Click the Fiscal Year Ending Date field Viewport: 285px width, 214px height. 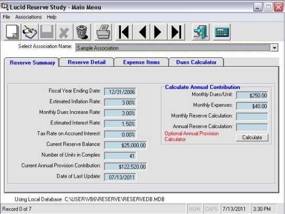pos(120,92)
